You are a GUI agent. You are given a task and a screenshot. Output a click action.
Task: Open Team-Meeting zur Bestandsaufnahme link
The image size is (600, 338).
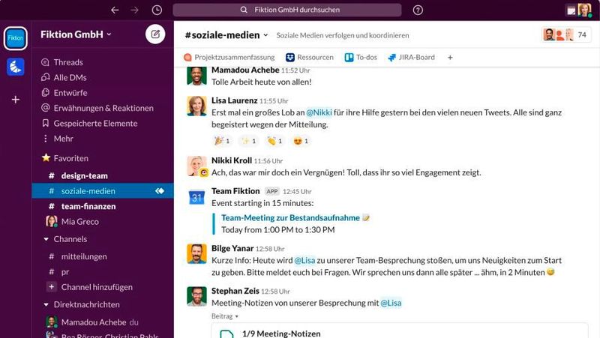291,217
